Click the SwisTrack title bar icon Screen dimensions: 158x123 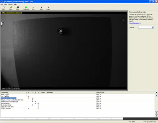1,2
